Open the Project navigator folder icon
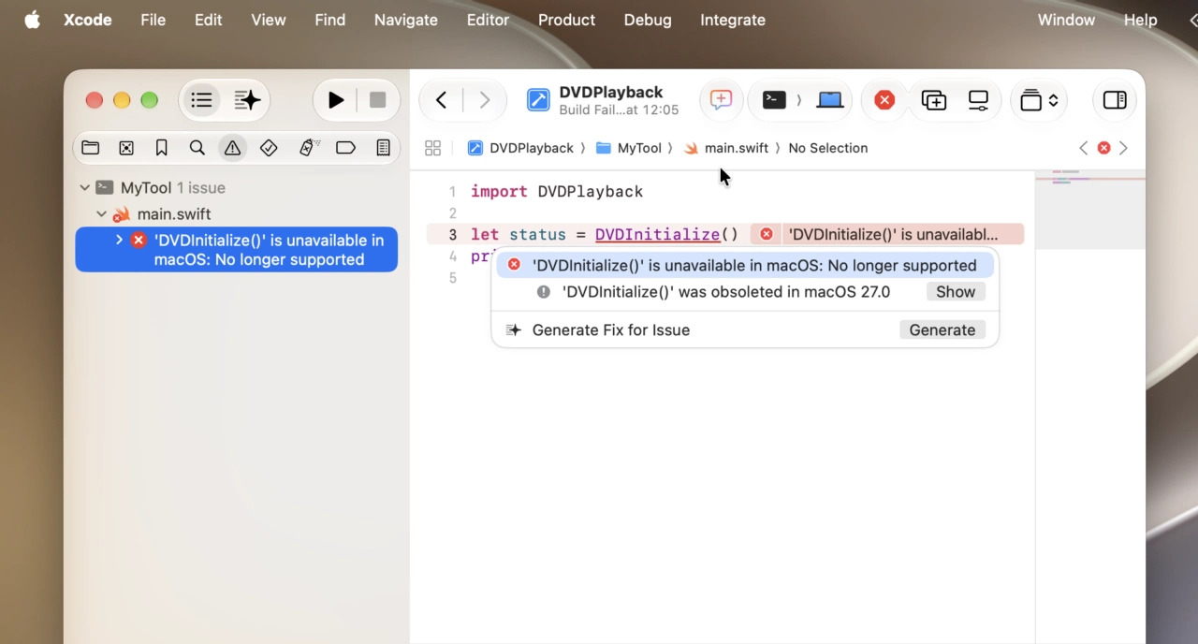Viewport: 1198px width, 644px height. 91,148
